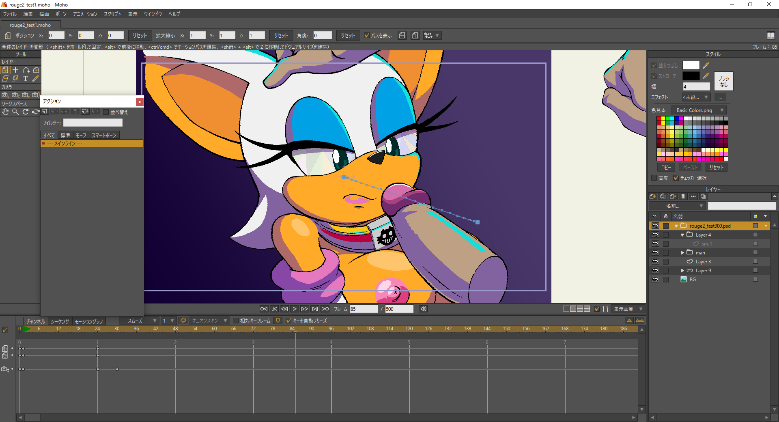Click the audio speaker icon beside frame count
The height and width of the screenshot is (422, 779).
pyautogui.click(x=423, y=309)
